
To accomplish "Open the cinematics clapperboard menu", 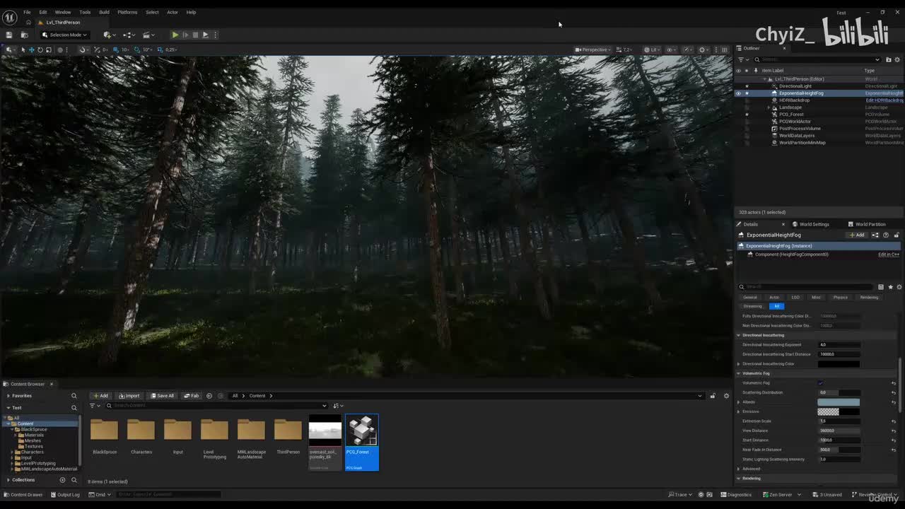I will pyautogui.click(x=148, y=35).
